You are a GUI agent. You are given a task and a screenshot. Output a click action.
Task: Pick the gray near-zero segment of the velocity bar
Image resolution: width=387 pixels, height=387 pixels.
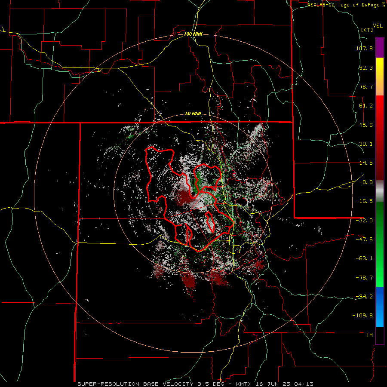click(x=380, y=191)
